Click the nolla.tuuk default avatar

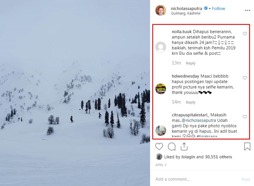[161, 47]
